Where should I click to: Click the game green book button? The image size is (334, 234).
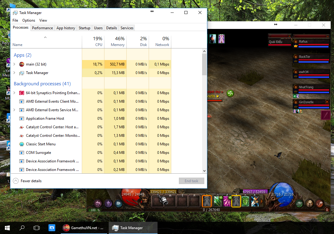300,204
